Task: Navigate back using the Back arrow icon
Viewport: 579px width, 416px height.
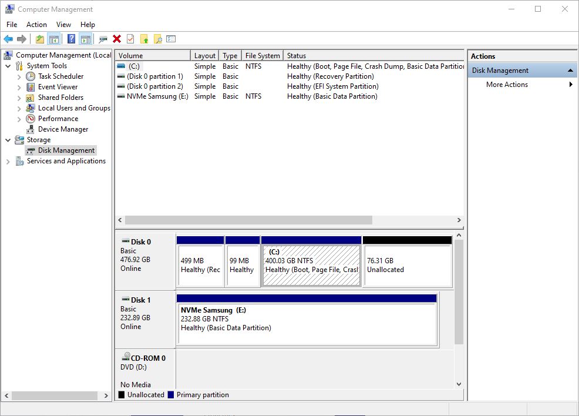Action: pyautogui.click(x=9, y=39)
